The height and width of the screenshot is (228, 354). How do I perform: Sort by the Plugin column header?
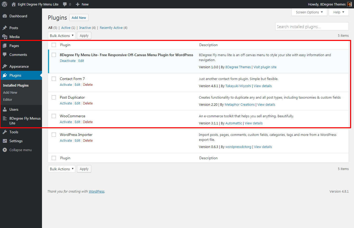[x=65, y=45]
